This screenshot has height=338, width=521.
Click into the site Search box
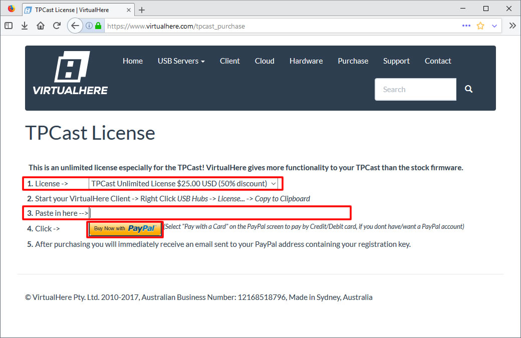coord(415,90)
